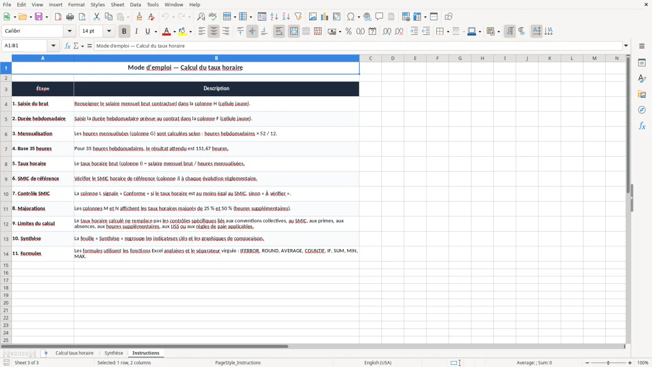Expand the formula bar
This screenshot has width=652, height=367.
coord(626,46)
